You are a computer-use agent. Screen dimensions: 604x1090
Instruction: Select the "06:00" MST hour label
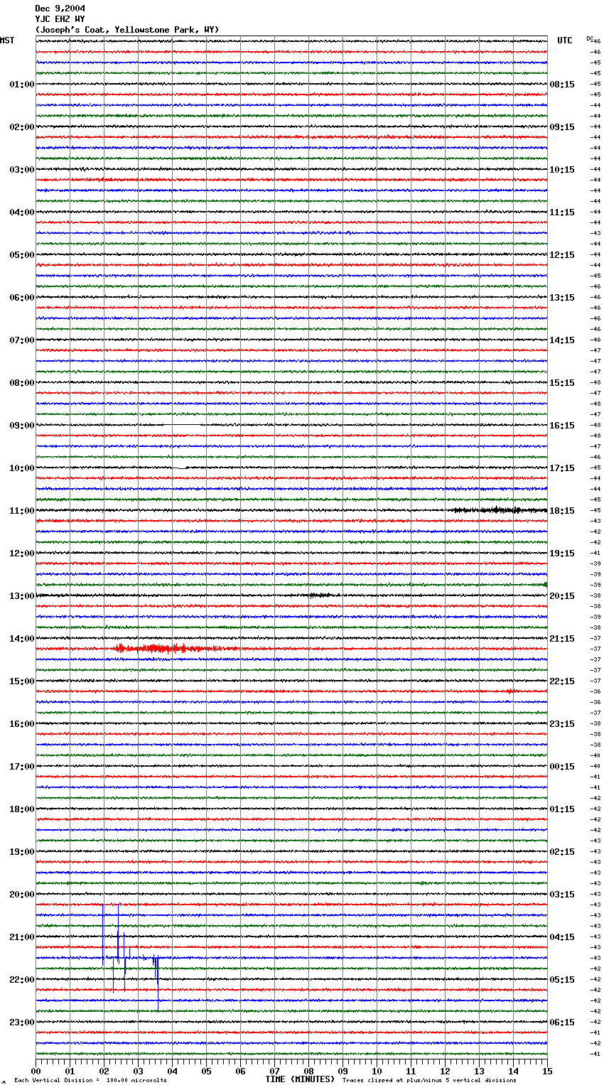tap(22, 298)
